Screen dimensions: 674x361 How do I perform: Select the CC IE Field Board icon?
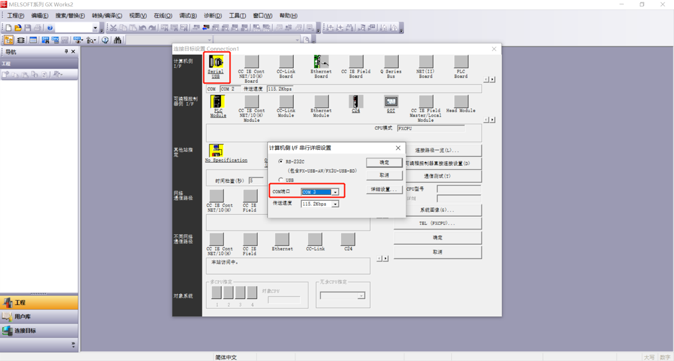pyautogui.click(x=356, y=62)
